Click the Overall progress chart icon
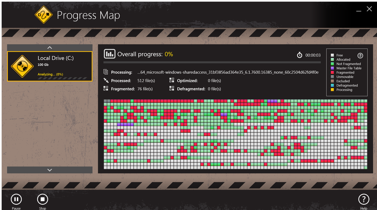The image size is (377, 210). coord(109,54)
